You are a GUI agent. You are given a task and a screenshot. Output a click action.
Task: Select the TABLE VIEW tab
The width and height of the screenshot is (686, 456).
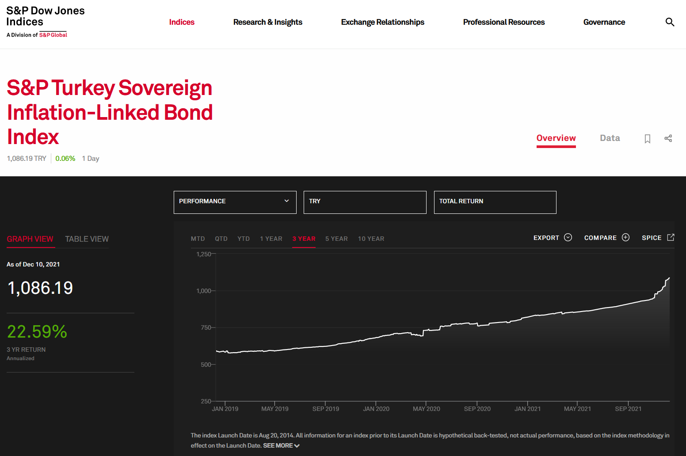click(x=87, y=239)
